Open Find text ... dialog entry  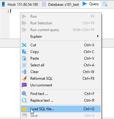click(61, 94)
